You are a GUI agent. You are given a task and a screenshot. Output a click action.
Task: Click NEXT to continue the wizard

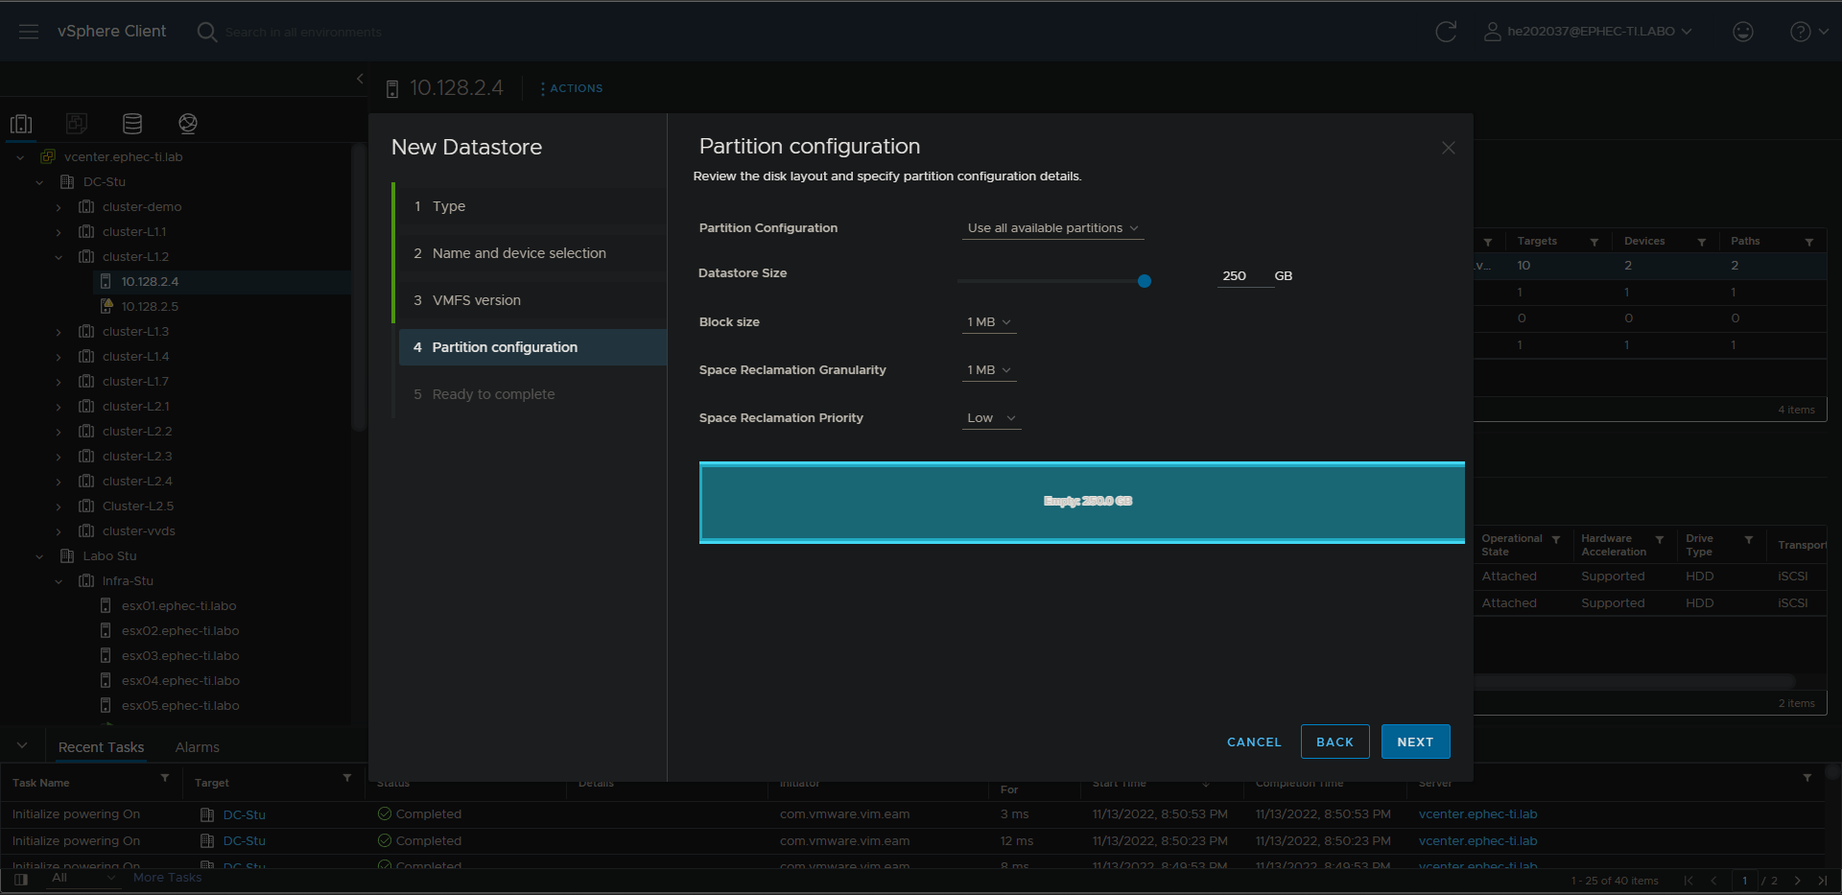1415,742
